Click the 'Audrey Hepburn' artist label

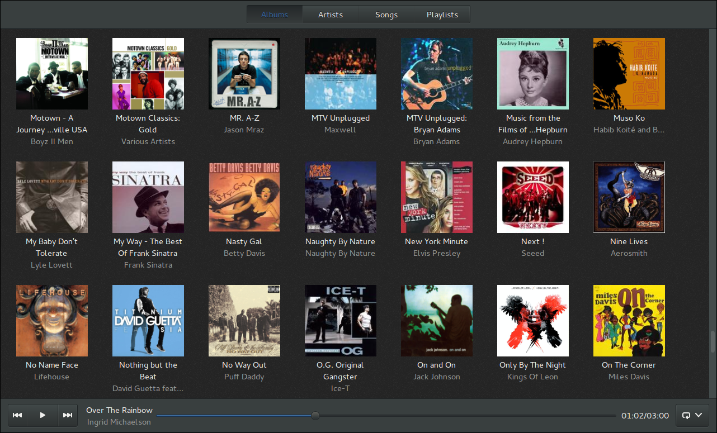coord(533,141)
